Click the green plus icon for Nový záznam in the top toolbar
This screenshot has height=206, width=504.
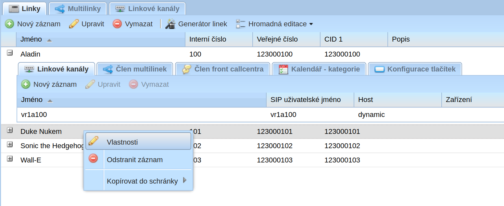pyautogui.click(x=9, y=24)
